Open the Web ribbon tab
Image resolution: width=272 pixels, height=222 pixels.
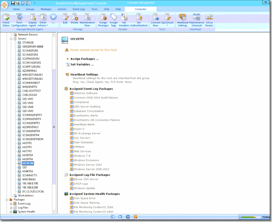(107, 9)
